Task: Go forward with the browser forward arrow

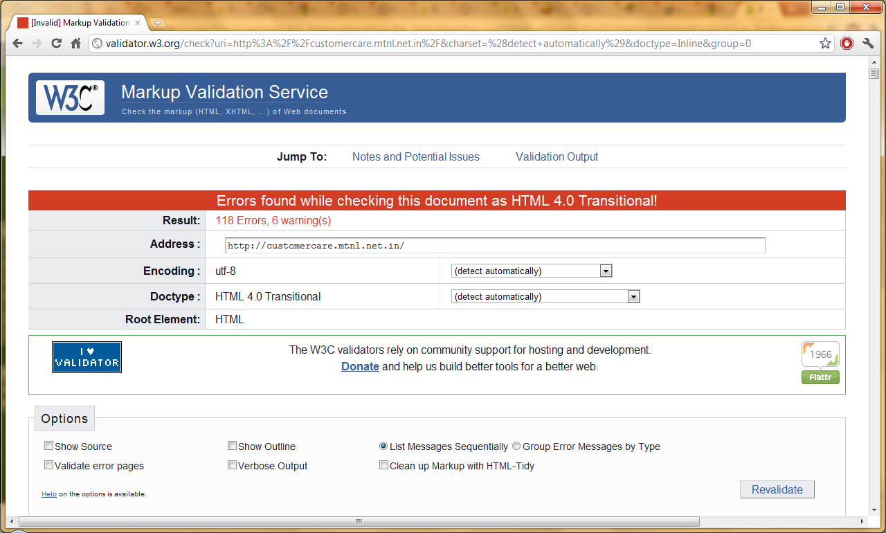Action: point(37,44)
